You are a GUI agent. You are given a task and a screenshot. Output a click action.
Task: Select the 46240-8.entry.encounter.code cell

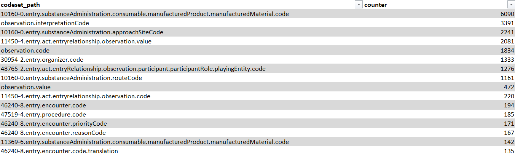(182, 105)
